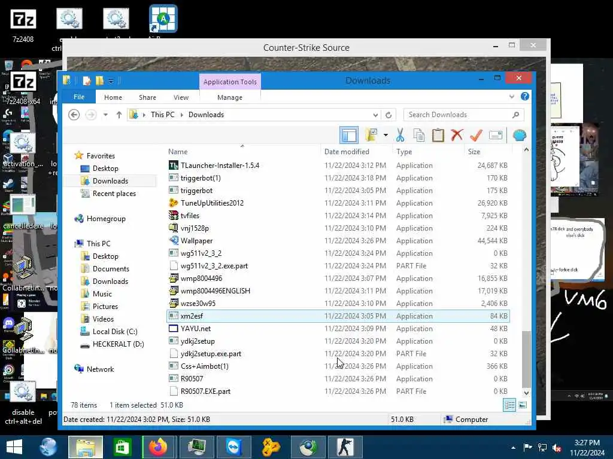Screen dimensions: 613x459
Task: Open the Manage ribbon tab
Action: pos(230,97)
